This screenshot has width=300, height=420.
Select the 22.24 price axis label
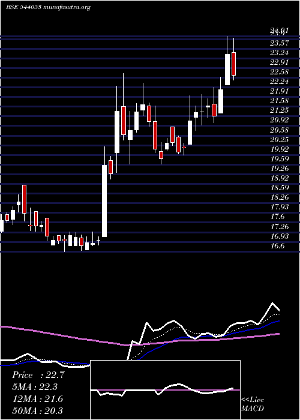point(280,82)
